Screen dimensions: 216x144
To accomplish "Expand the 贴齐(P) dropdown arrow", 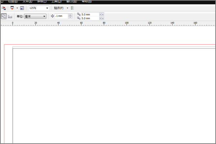I will [x=68, y=8].
